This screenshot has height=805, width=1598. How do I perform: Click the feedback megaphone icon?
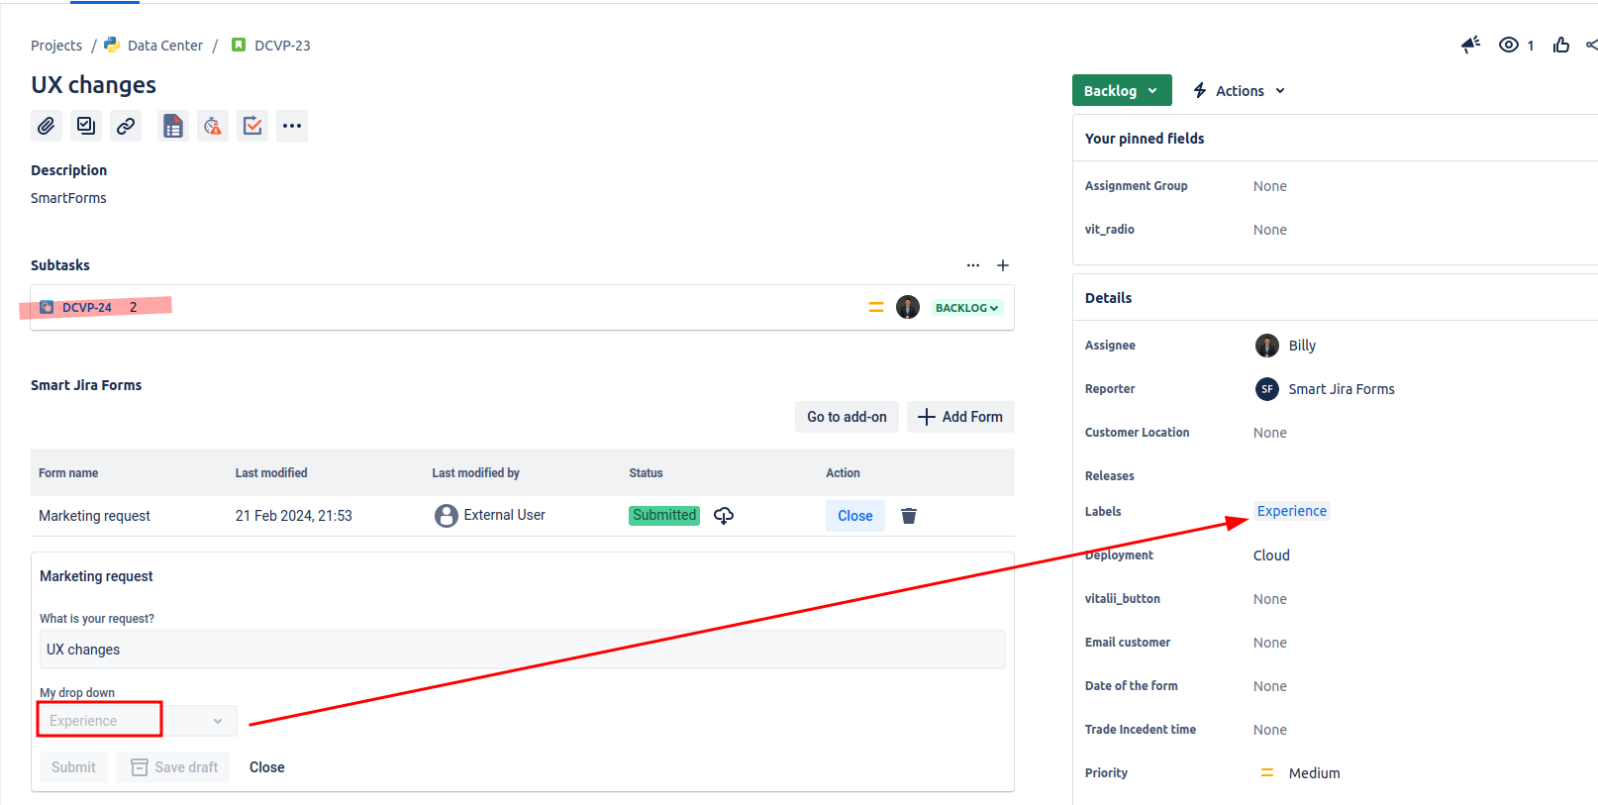click(x=1470, y=45)
